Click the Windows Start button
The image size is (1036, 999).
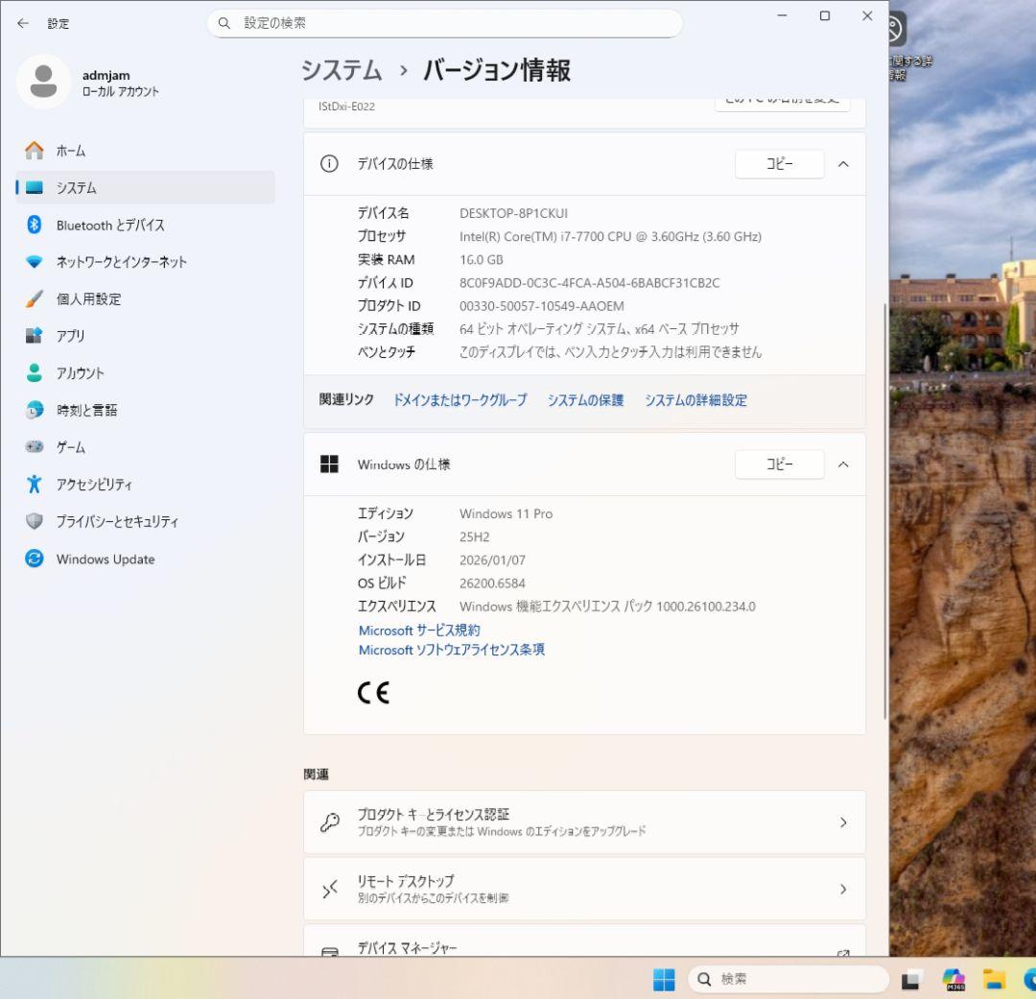point(663,980)
